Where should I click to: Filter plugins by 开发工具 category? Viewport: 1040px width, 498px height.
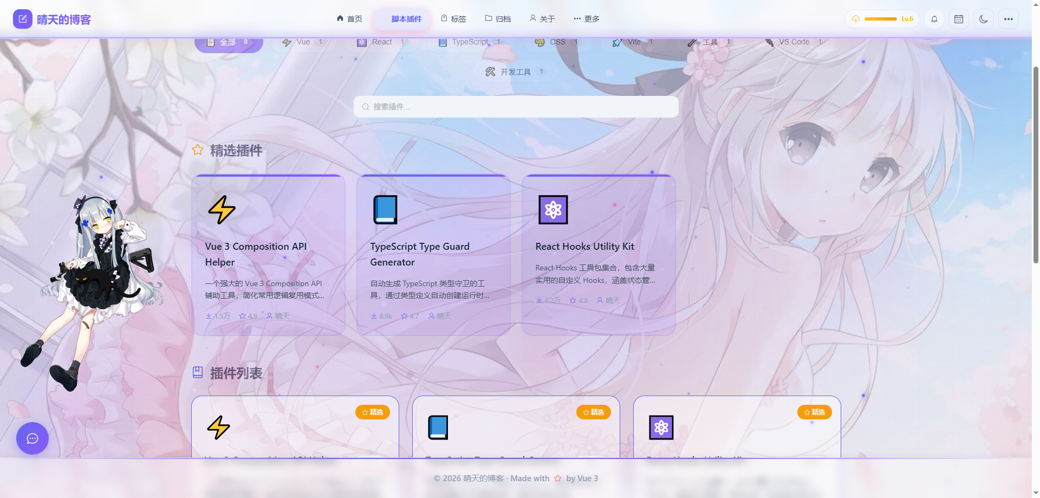pos(516,72)
